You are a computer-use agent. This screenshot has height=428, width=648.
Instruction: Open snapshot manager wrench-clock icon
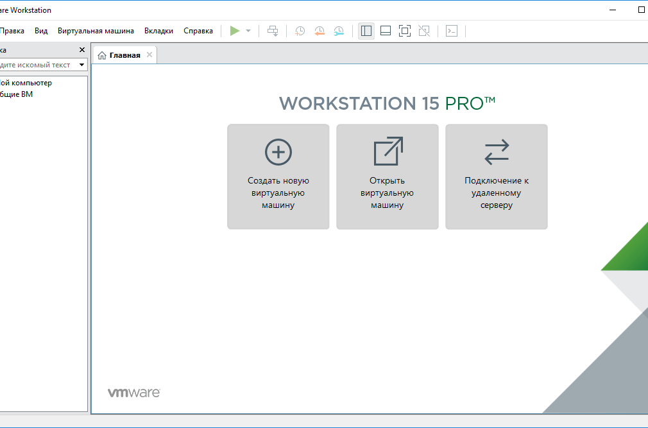339,31
